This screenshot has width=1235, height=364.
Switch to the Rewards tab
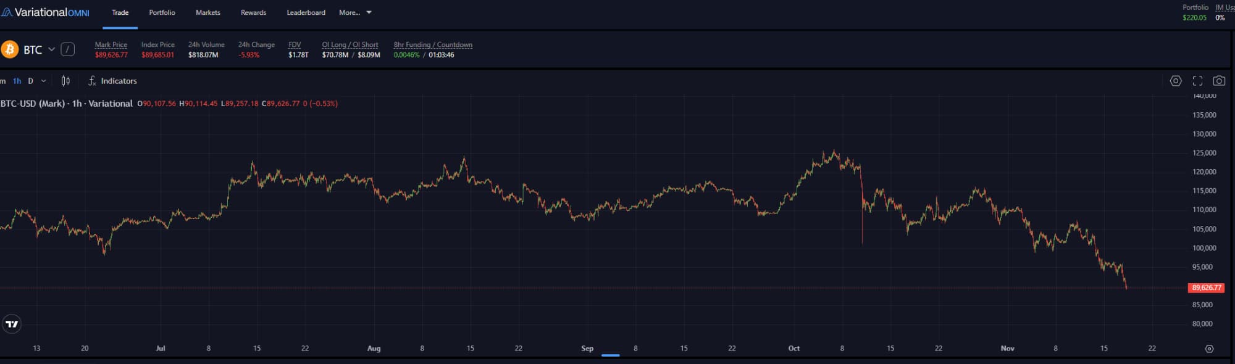pos(253,12)
